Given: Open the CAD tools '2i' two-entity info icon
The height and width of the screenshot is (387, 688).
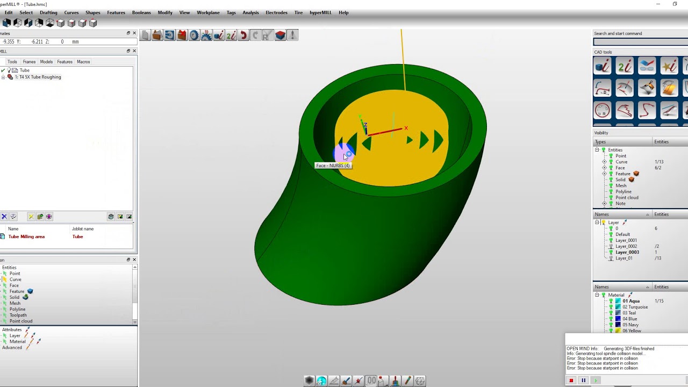Looking at the screenshot, I should tap(625, 66).
